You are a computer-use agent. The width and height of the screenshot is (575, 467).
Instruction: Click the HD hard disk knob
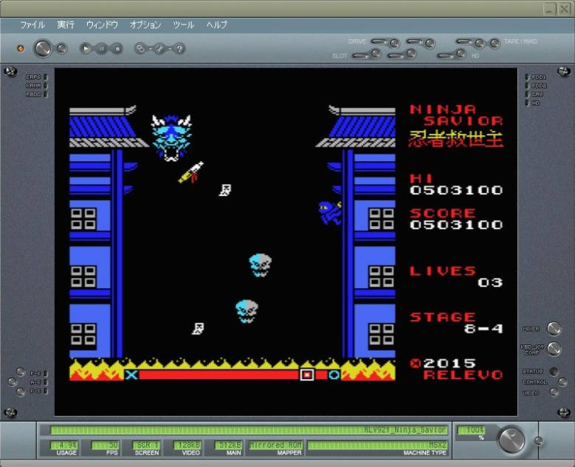tap(461, 54)
